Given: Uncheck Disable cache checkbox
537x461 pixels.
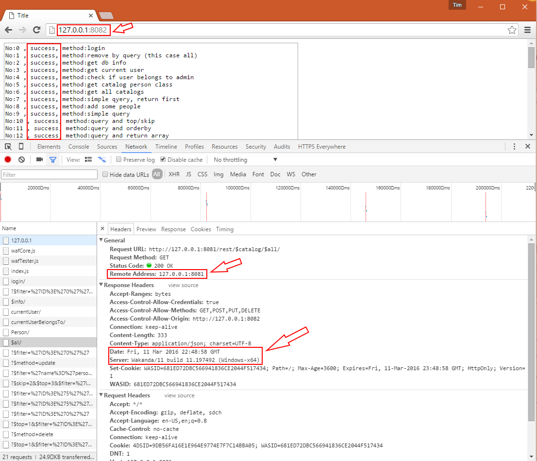Looking at the screenshot, I should click(163, 159).
